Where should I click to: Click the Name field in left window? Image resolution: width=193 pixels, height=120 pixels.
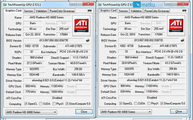tap(47, 17)
